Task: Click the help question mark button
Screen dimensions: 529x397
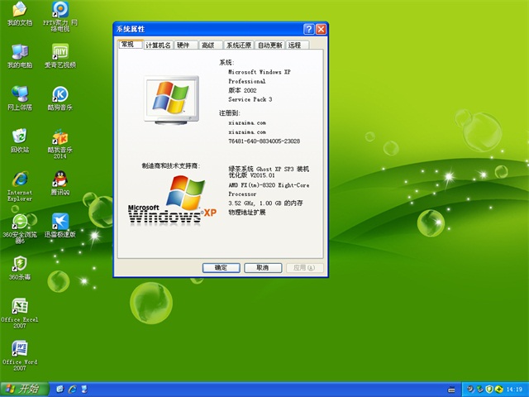Action: [x=308, y=29]
